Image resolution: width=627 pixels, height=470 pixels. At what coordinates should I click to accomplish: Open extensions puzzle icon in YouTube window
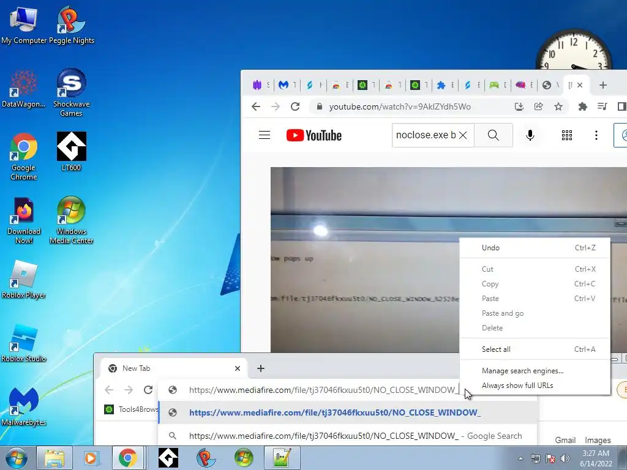[583, 106]
